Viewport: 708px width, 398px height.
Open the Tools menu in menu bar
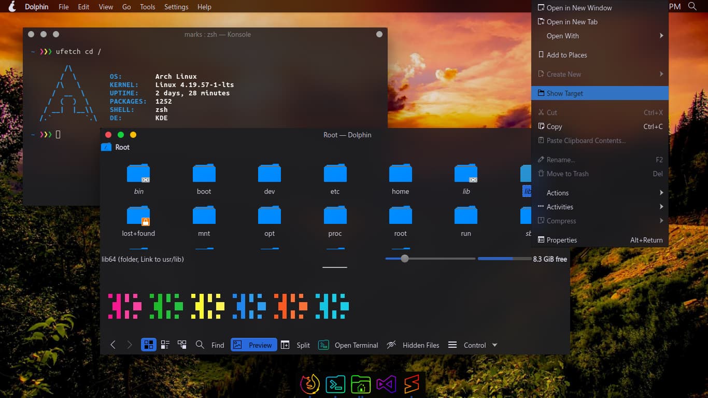pos(147,7)
